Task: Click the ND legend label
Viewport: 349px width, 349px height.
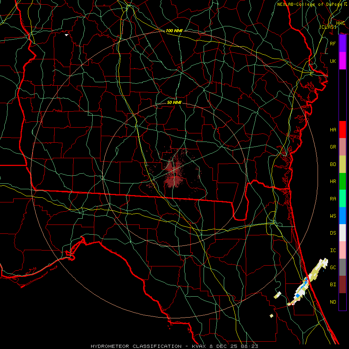Action: tap(333, 302)
